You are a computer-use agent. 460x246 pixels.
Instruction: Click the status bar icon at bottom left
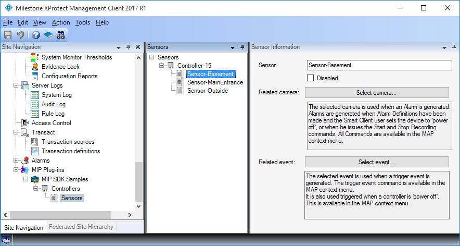coord(6,240)
